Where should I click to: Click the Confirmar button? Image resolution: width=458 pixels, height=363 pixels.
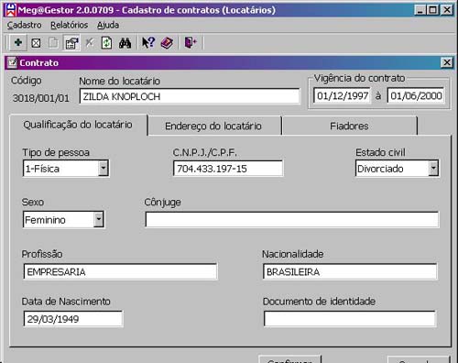tap(289, 359)
